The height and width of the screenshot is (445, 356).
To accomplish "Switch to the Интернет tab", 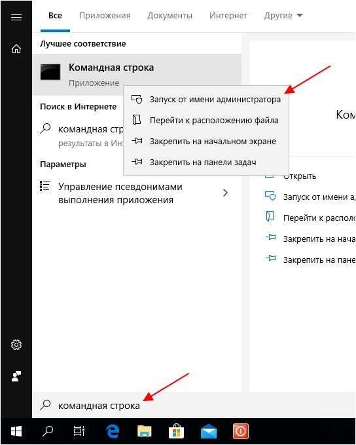I will (x=228, y=16).
